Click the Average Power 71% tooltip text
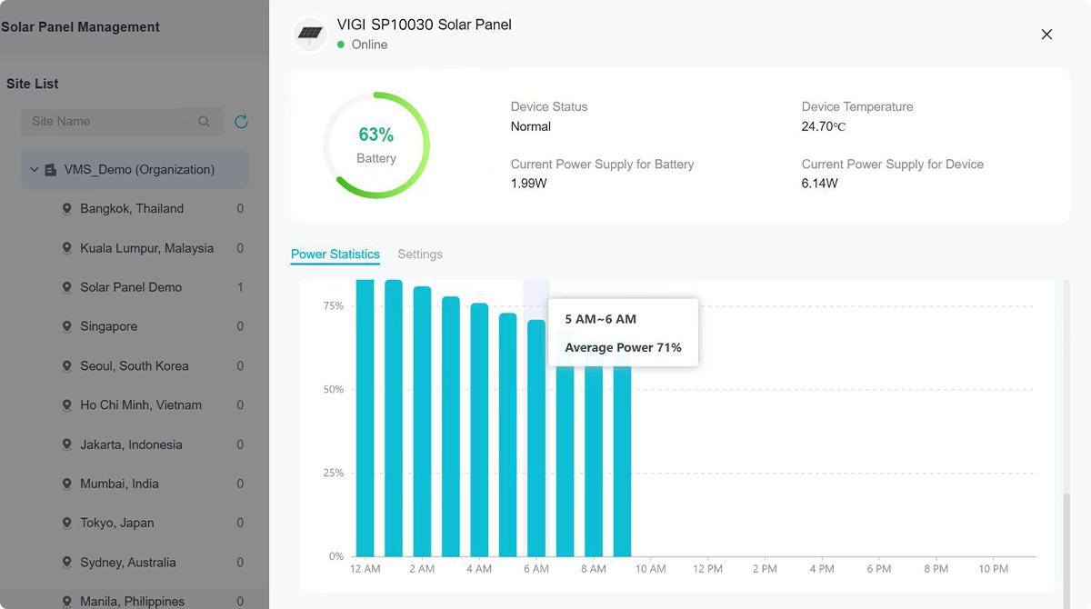 click(623, 347)
